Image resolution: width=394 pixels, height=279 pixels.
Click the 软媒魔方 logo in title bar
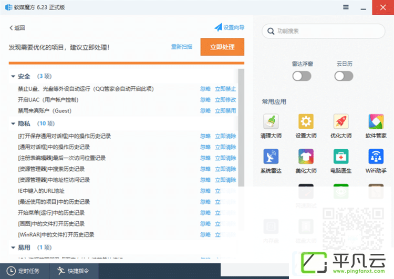click(x=9, y=7)
